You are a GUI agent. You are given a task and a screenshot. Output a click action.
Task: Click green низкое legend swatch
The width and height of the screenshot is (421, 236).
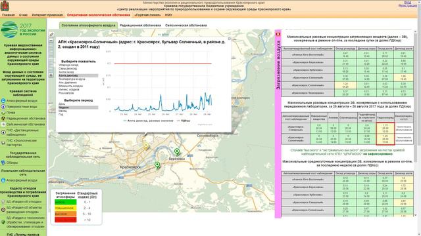click(66, 203)
